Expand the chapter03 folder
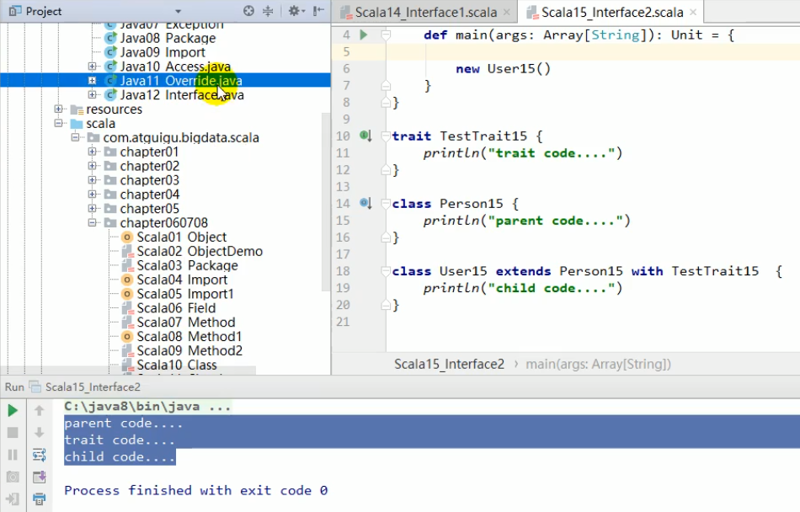800x512 pixels. (x=92, y=180)
